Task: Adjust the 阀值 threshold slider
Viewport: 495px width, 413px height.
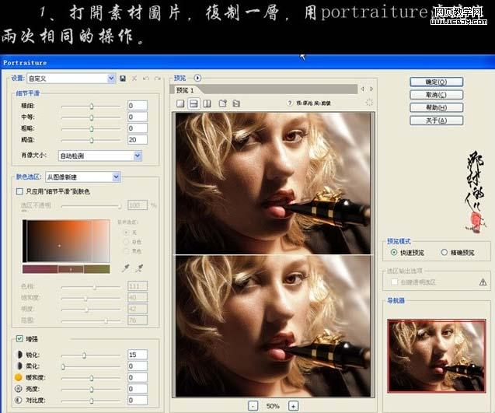Action: coord(91,140)
